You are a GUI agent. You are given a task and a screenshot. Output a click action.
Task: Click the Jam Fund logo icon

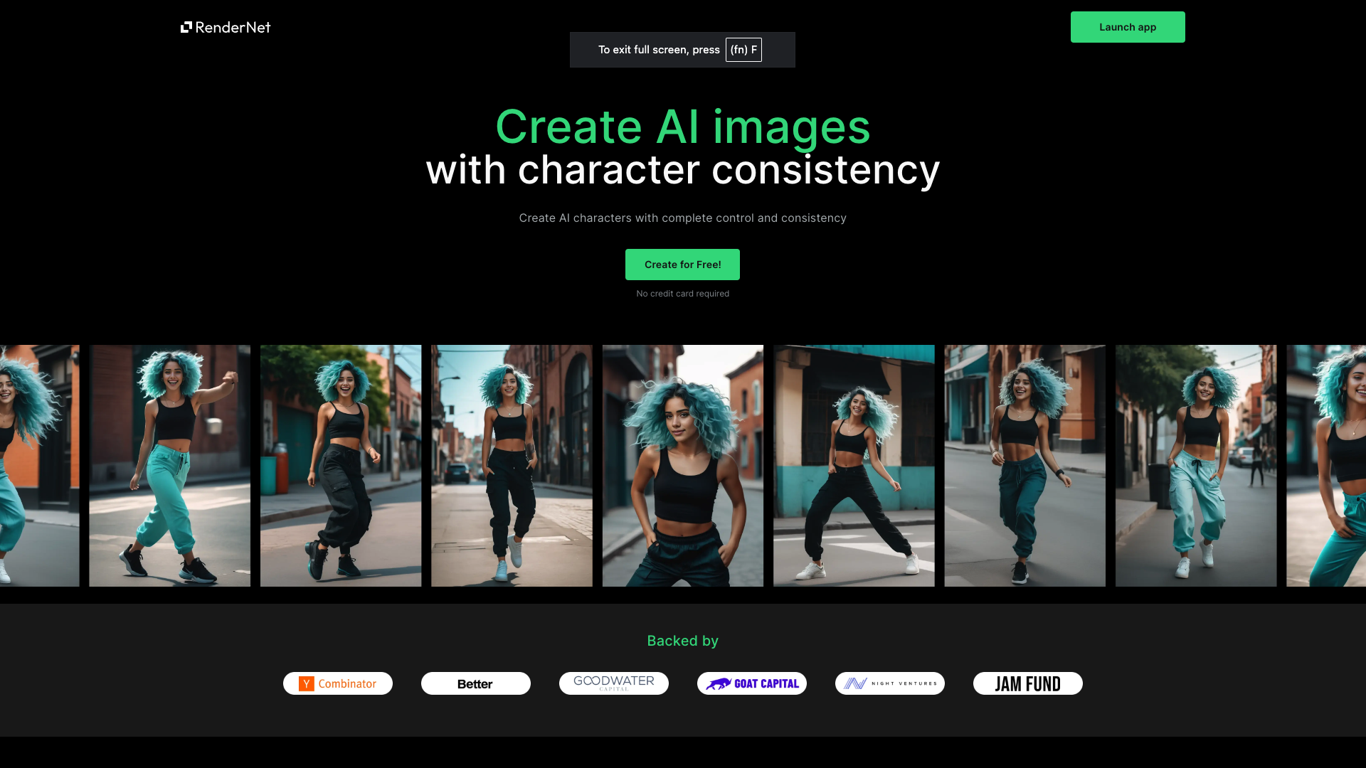(x=1027, y=683)
